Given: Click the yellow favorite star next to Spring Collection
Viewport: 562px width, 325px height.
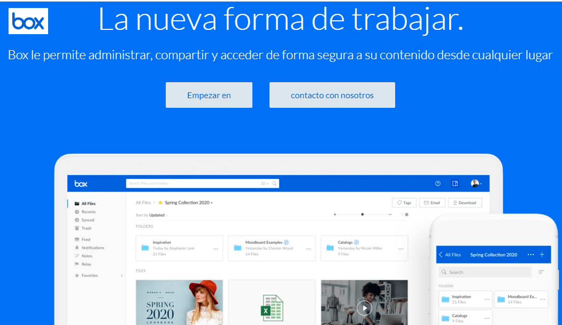Looking at the screenshot, I should pyautogui.click(x=160, y=203).
